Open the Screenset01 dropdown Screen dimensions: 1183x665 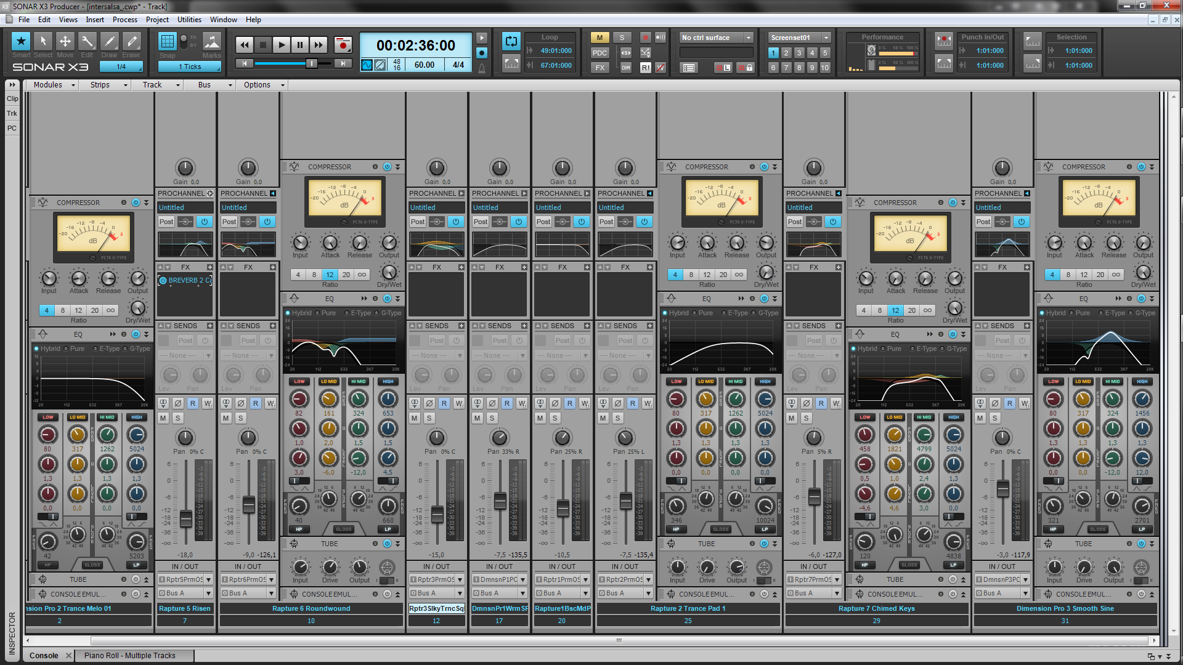point(800,38)
